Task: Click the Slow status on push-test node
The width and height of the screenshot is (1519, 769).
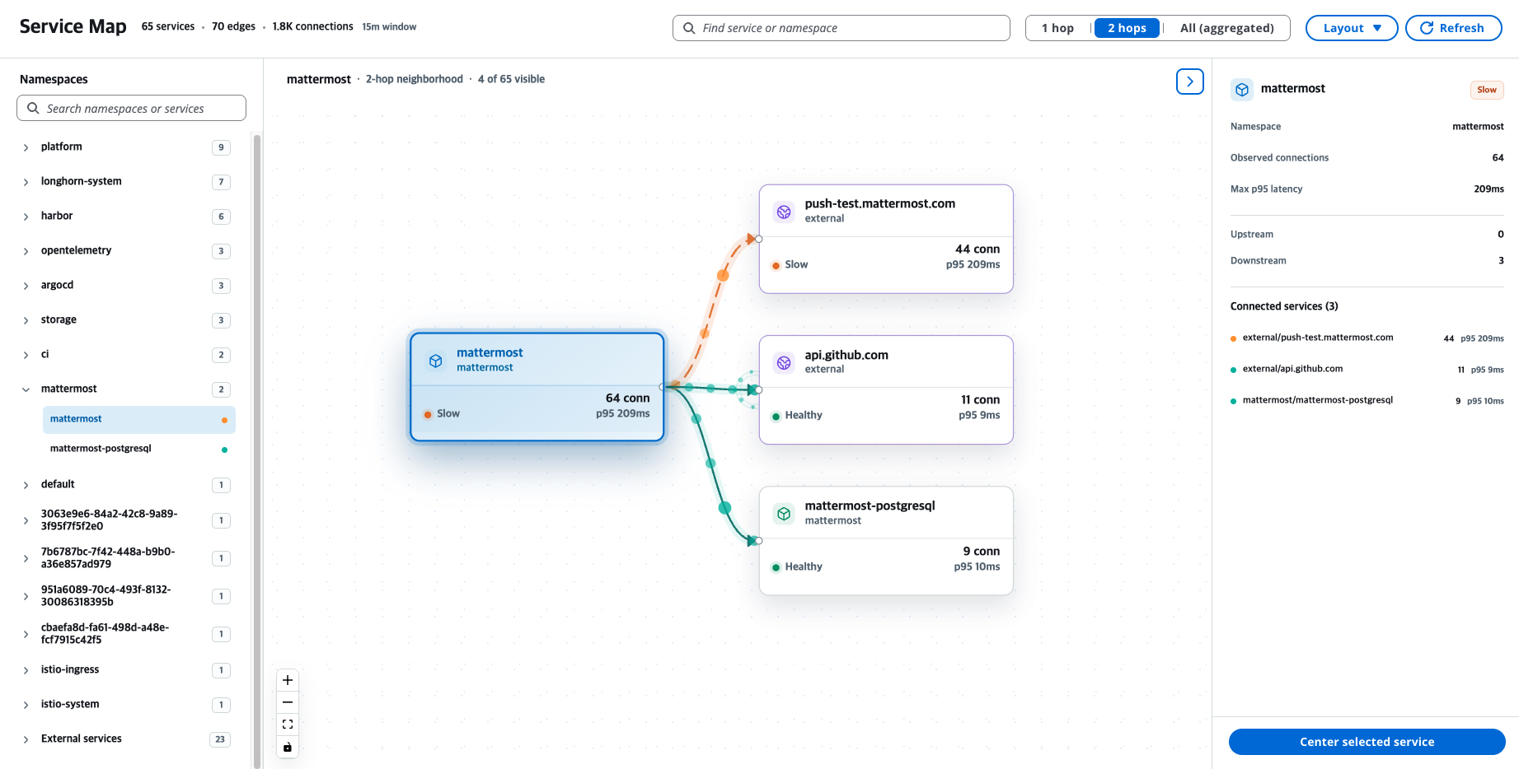Action: pyautogui.click(x=790, y=265)
